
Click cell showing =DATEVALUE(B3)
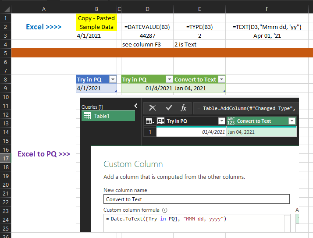pyautogui.click(x=147, y=27)
